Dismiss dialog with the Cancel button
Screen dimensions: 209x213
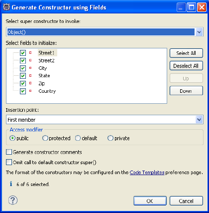click(186, 201)
